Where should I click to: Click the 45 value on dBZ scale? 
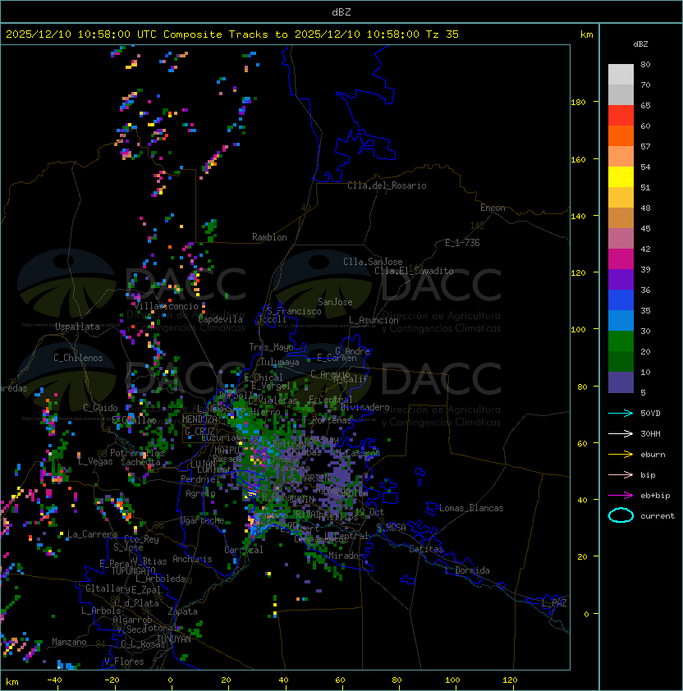coord(645,228)
